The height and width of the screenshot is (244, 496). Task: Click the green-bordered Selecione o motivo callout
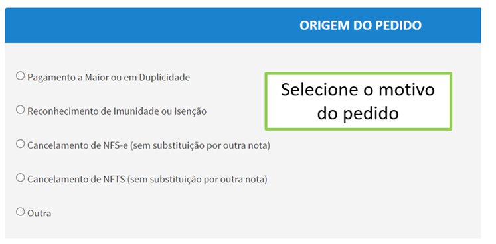pos(358,101)
